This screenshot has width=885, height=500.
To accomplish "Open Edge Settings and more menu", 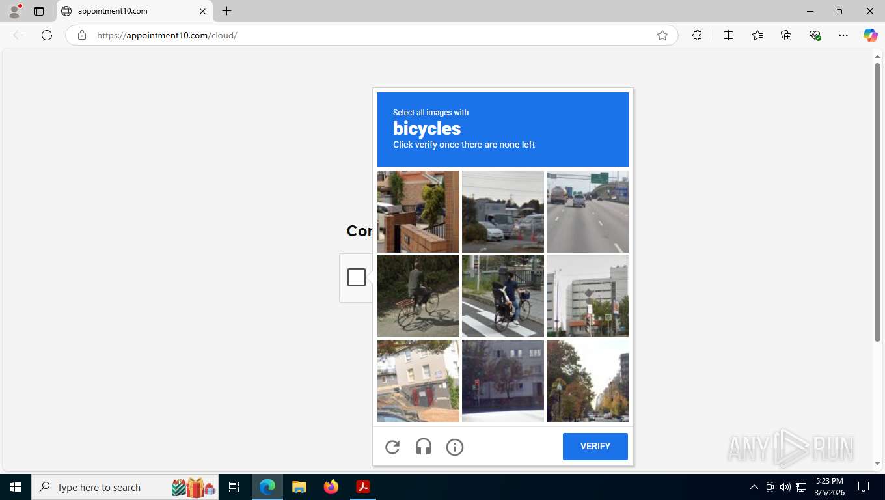I will pos(843,35).
